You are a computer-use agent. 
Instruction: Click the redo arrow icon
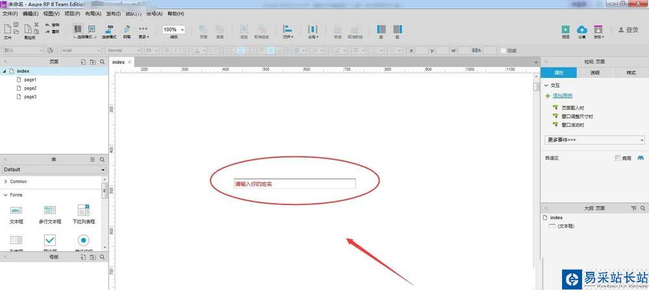coord(47,31)
